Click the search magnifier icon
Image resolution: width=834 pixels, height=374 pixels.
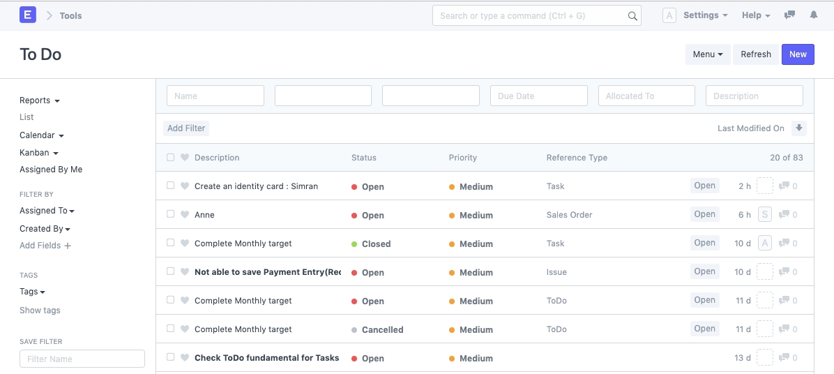[x=632, y=16]
